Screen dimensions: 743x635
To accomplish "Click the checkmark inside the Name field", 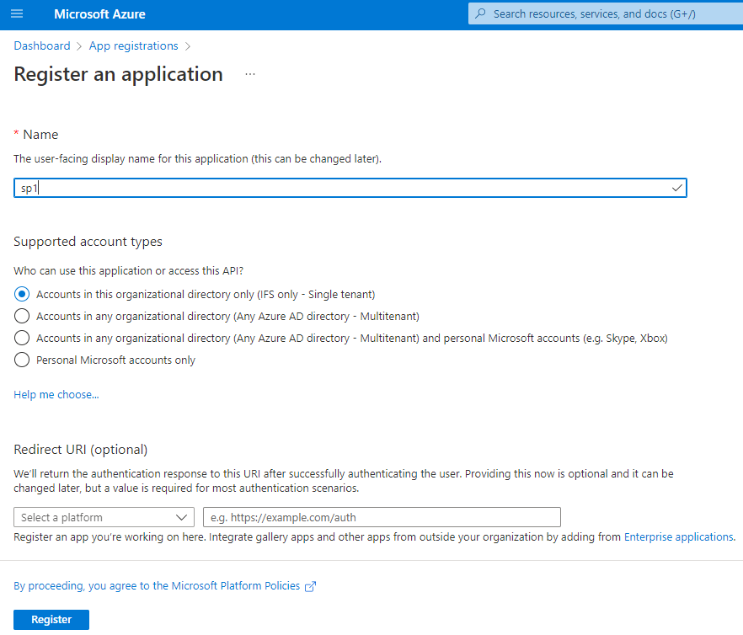I will tap(677, 188).
